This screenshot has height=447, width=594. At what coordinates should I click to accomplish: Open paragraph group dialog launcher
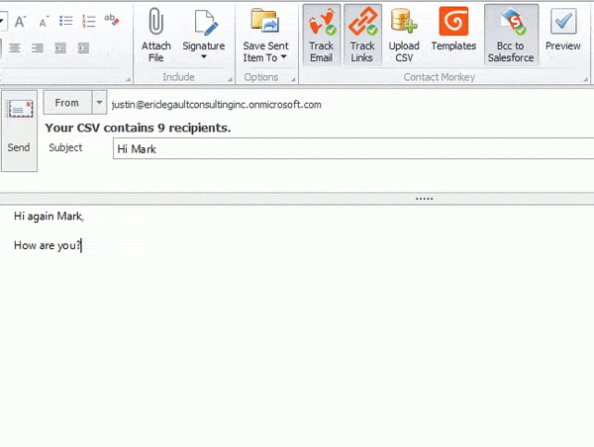(x=128, y=79)
